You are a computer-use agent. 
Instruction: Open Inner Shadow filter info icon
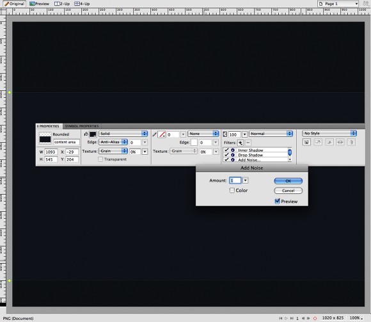pyautogui.click(x=233, y=150)
